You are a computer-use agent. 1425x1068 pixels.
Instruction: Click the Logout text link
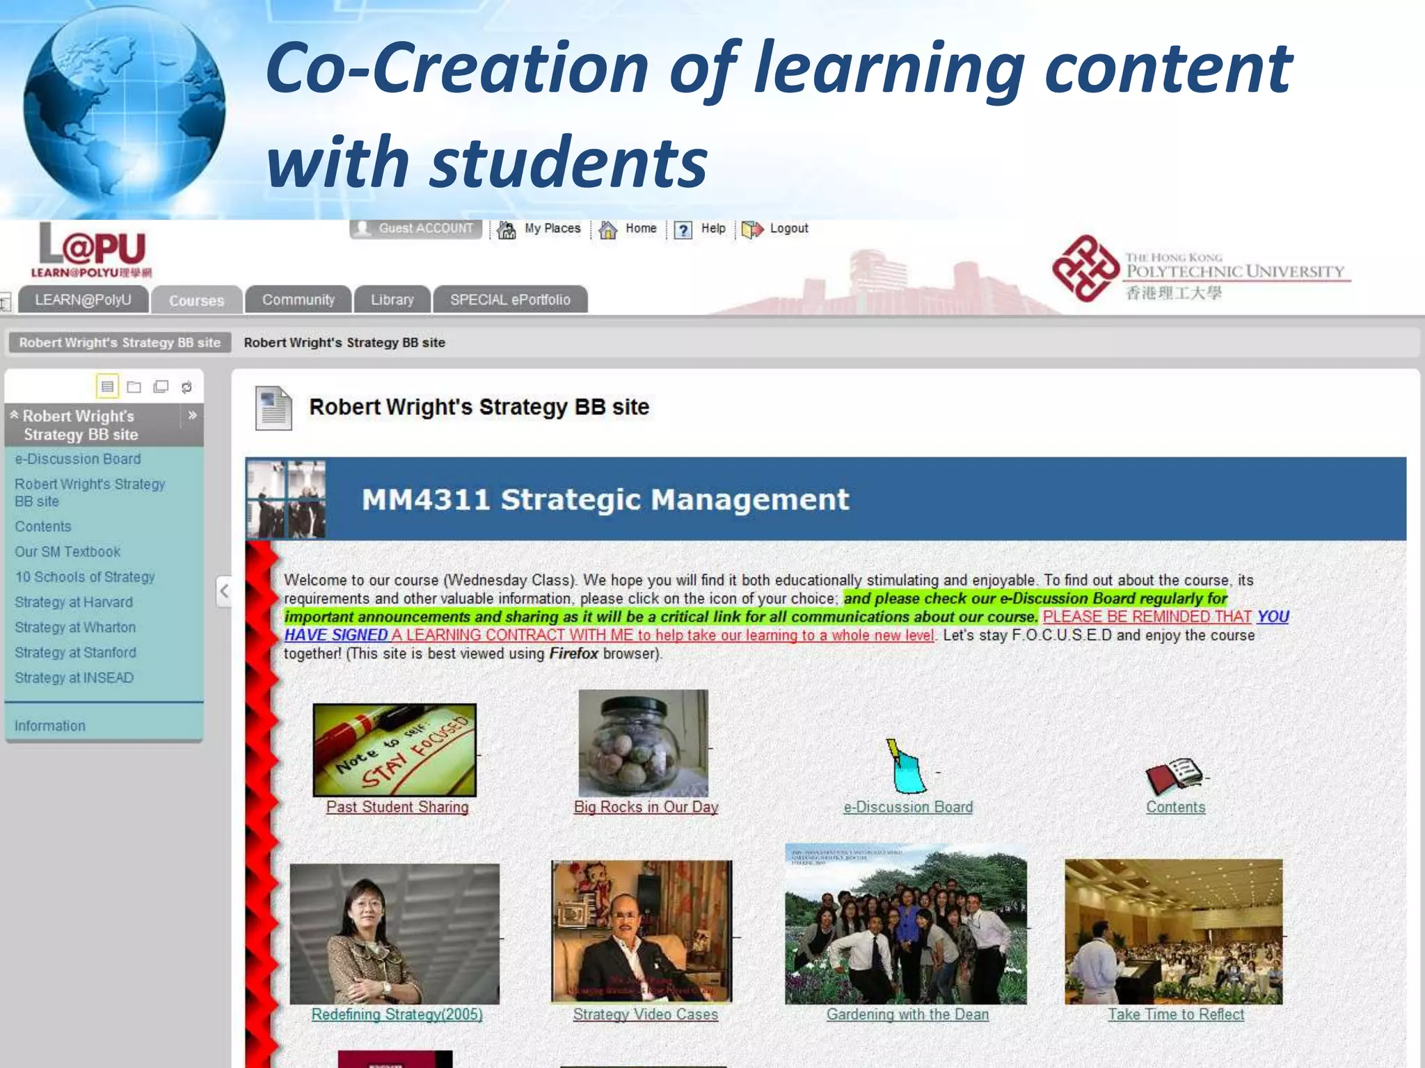coord(789,228)
